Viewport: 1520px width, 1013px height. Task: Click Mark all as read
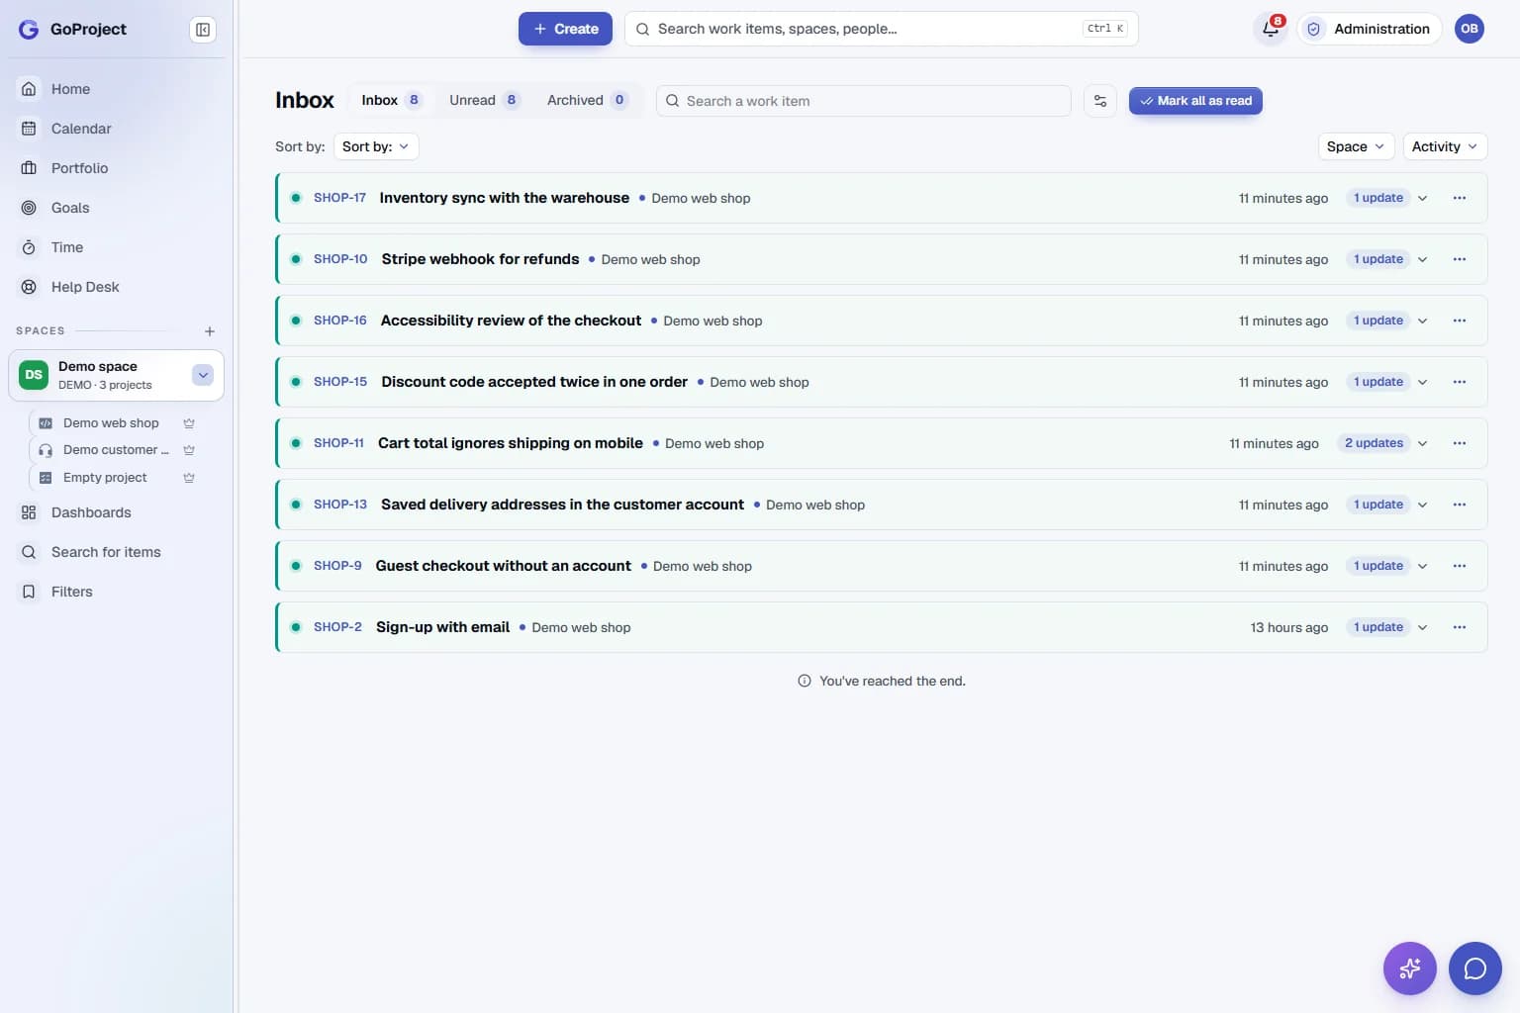1195,101
